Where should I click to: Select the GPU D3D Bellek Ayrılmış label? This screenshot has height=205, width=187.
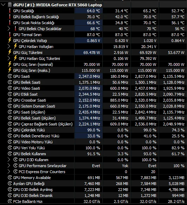point(33,190)
